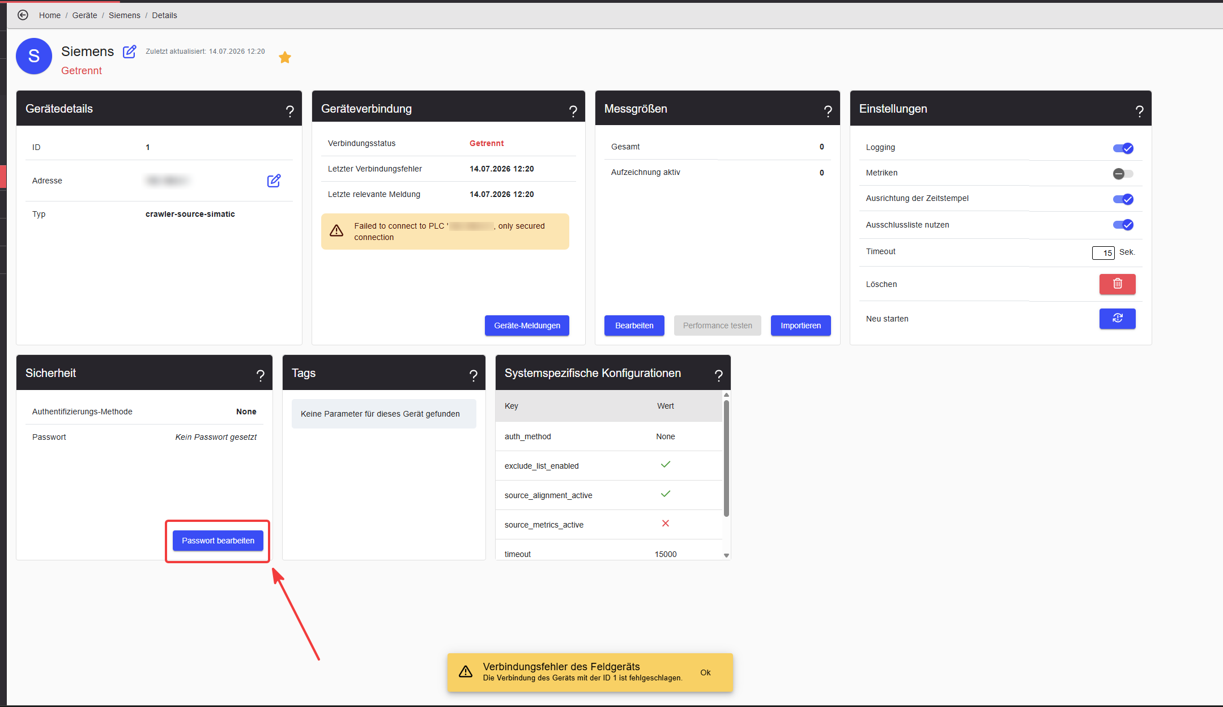Click scrollbar up arrow in configurations
1223x707 pixels.
pyautogui.click(x=726, y=395)
